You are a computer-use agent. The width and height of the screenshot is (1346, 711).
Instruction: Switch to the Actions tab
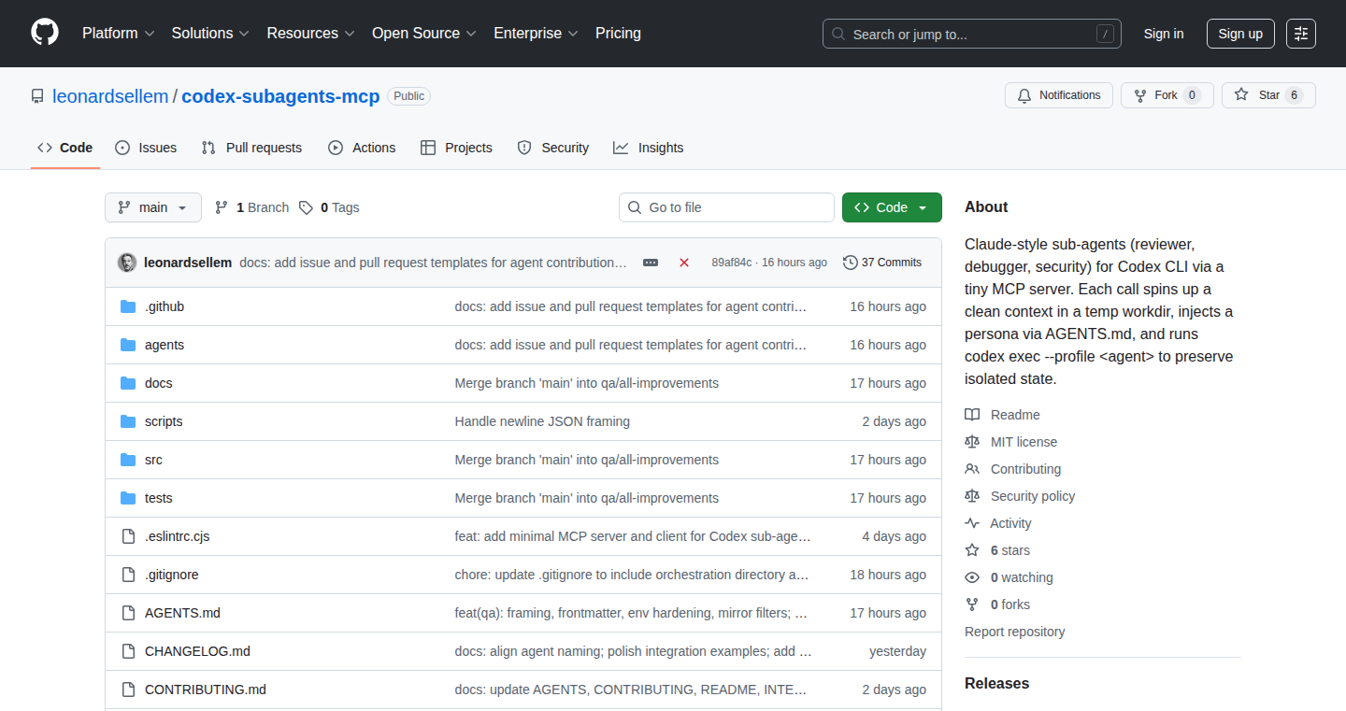362,148
